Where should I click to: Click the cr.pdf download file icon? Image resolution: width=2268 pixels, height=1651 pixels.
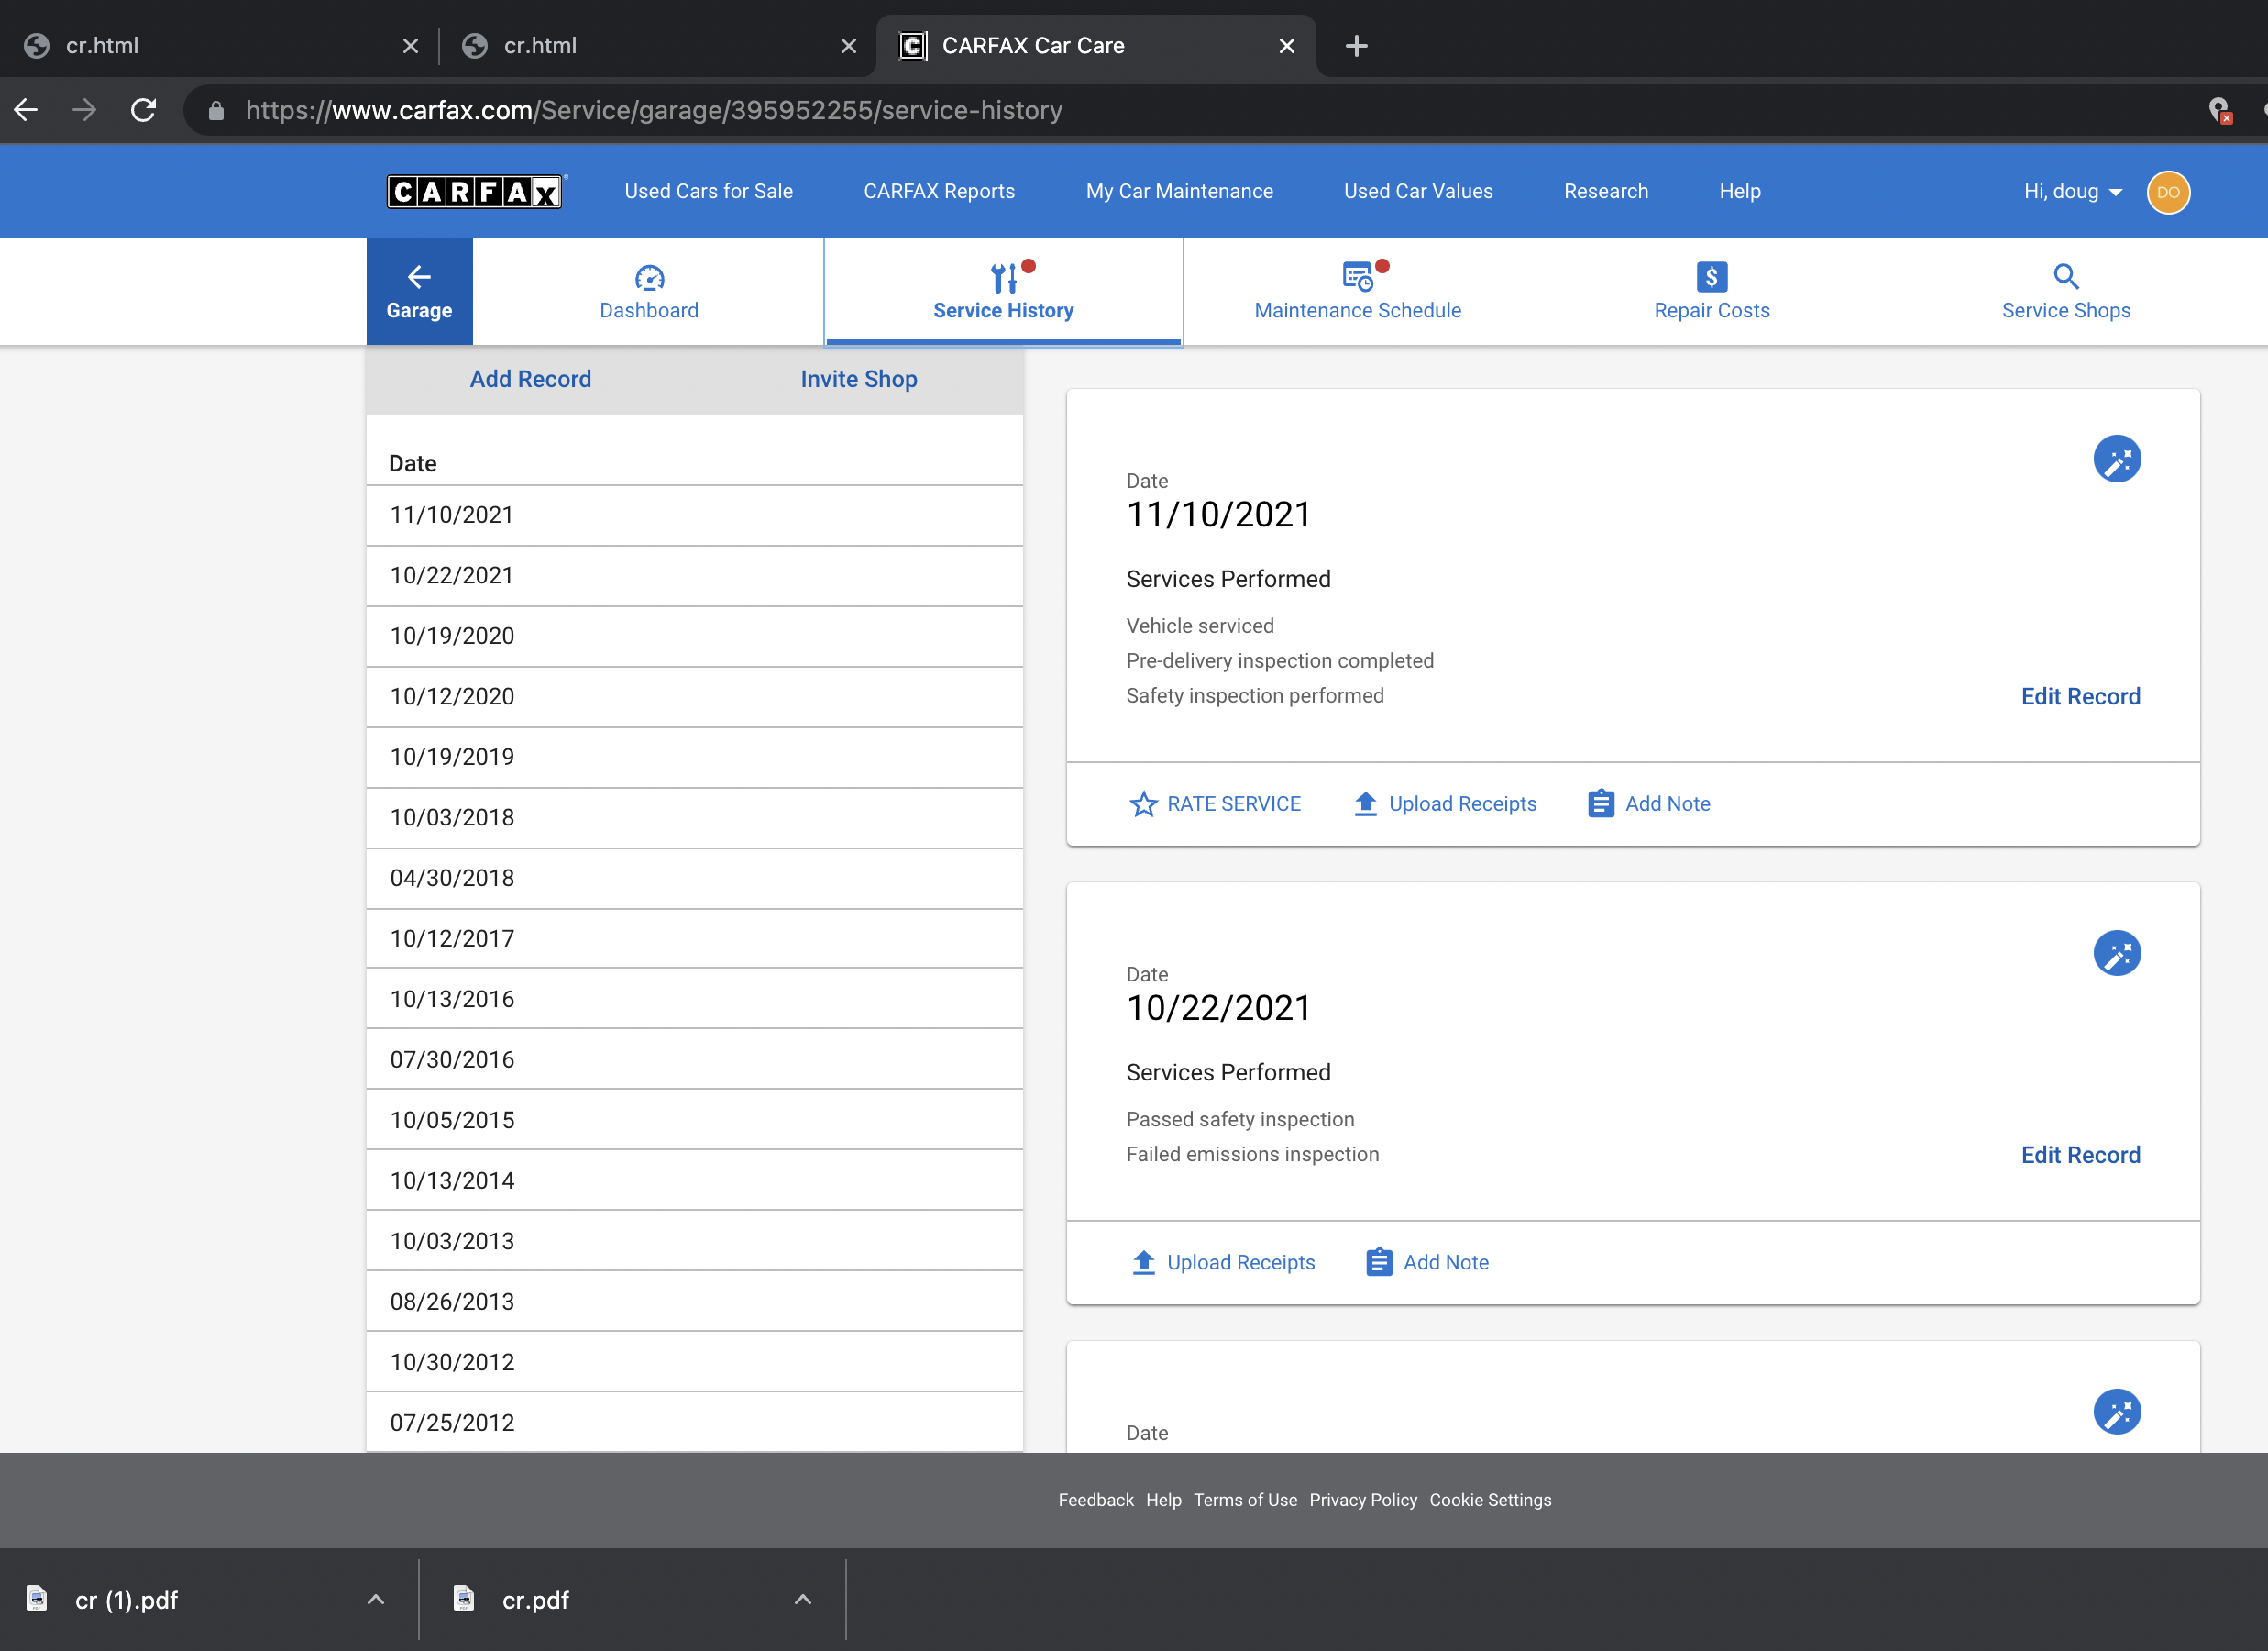463,1599
